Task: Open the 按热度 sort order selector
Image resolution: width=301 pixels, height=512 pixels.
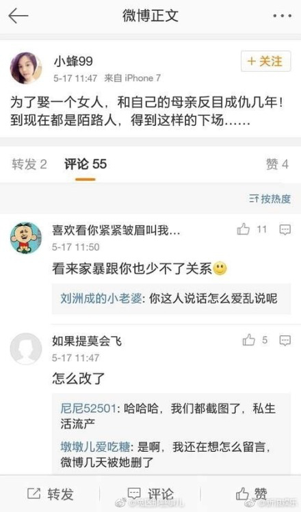Action: pos(270,199)
